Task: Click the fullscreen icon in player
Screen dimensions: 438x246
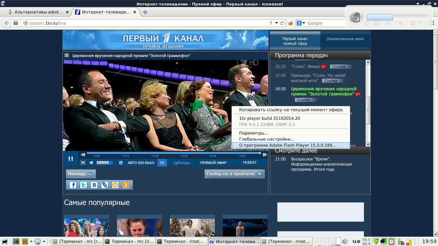Action: click(x=83, y=163)
